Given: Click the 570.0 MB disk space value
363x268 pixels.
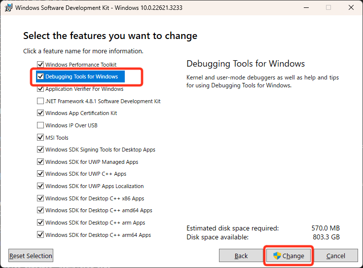Looking at the screenshot, I should (x=326, y=228).
